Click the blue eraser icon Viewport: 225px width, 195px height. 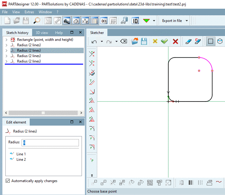coord(188,41)
